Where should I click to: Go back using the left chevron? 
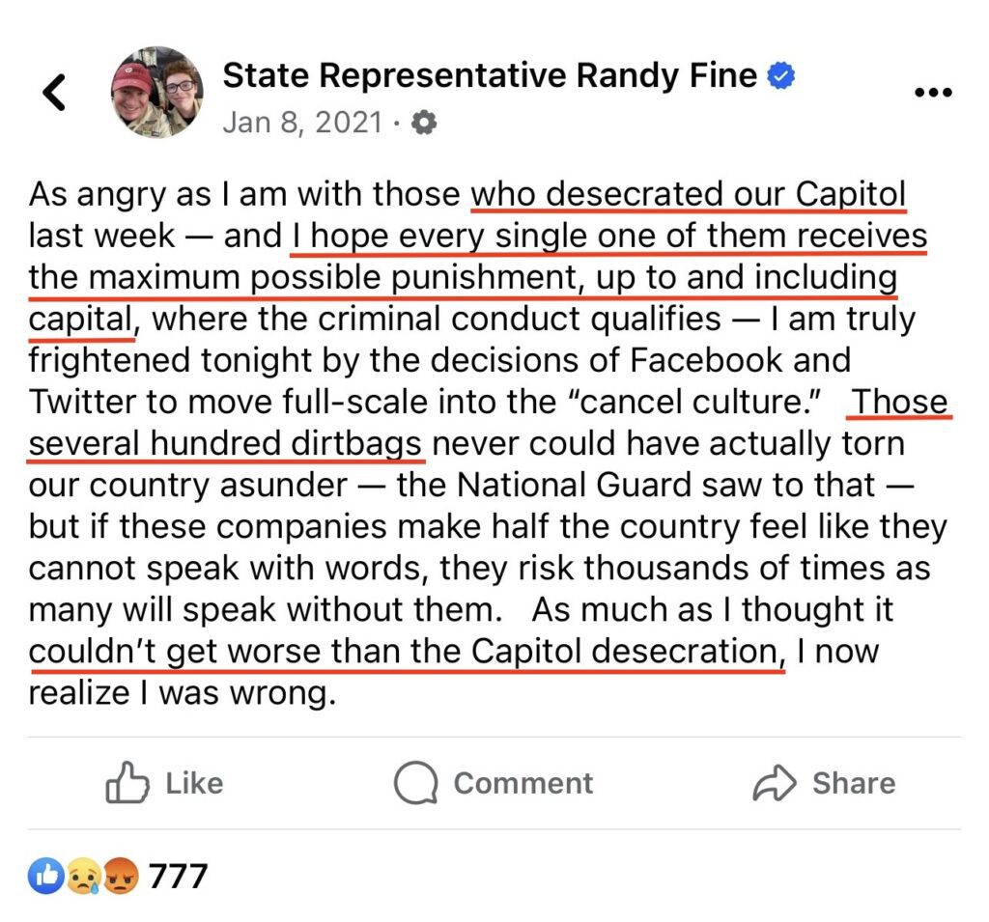point(55,94)
